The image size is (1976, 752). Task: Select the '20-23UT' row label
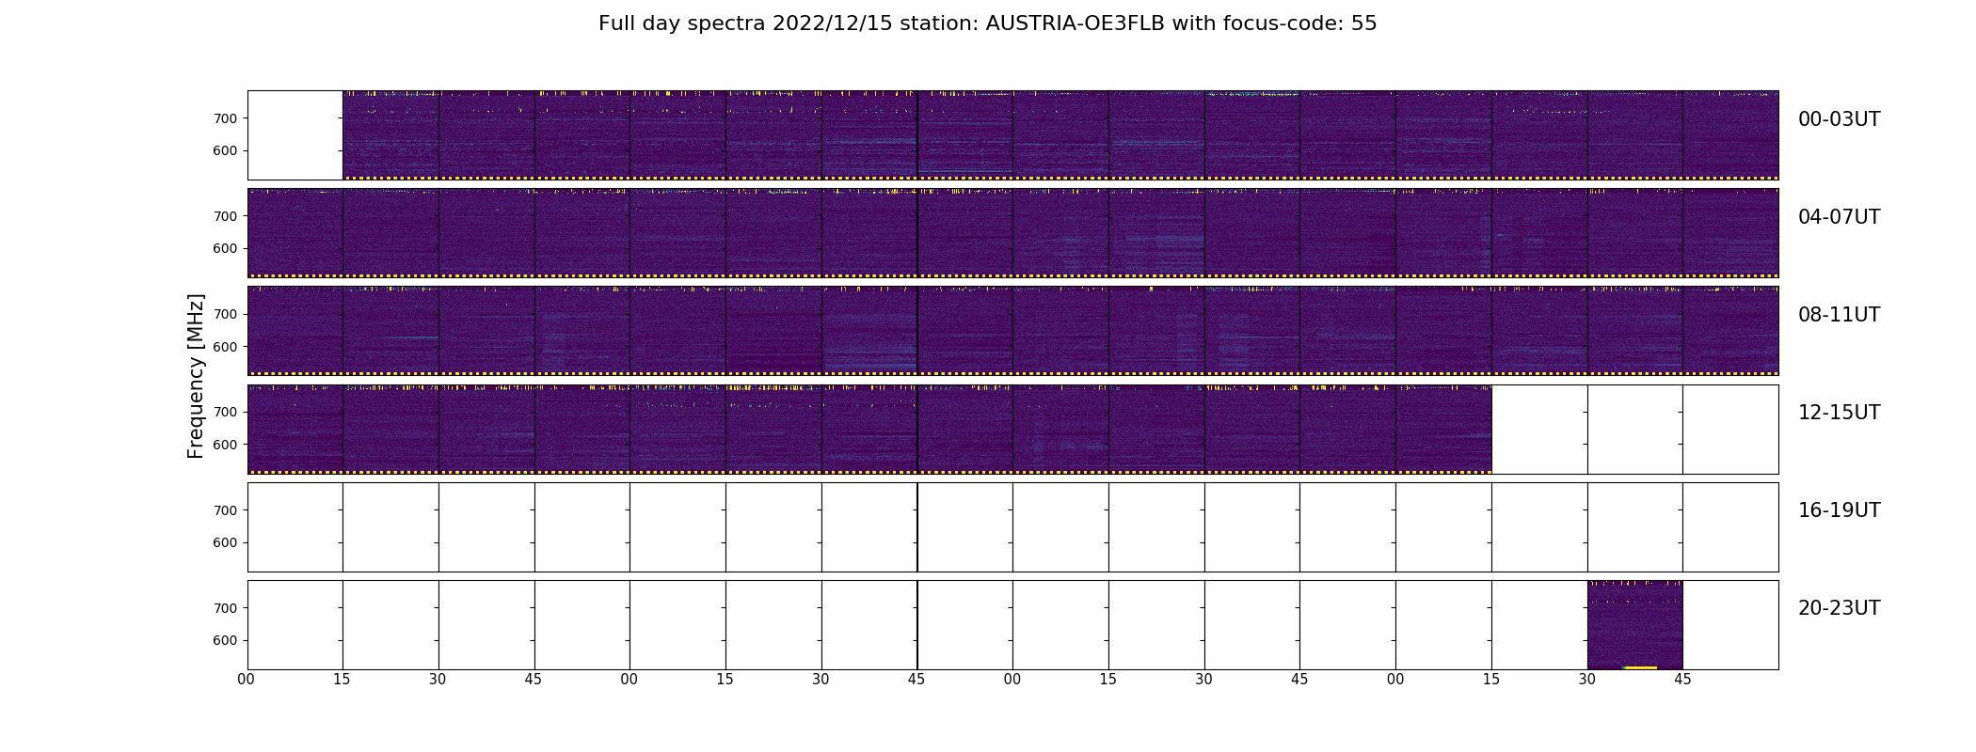click(x=1839, y=608)
